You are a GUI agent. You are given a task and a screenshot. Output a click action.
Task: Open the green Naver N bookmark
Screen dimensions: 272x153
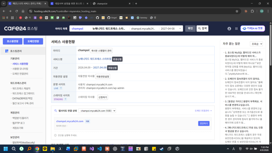tap(52, 18)
